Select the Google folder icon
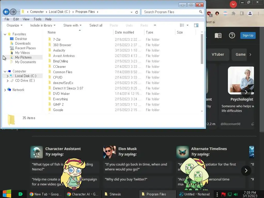The width and height of the screenshot is (264, 198). (49, 110)
